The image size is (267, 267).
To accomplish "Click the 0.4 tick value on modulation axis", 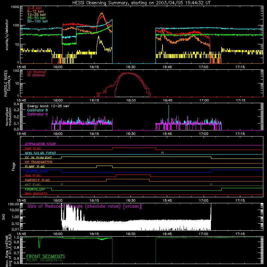I will 16,104.
